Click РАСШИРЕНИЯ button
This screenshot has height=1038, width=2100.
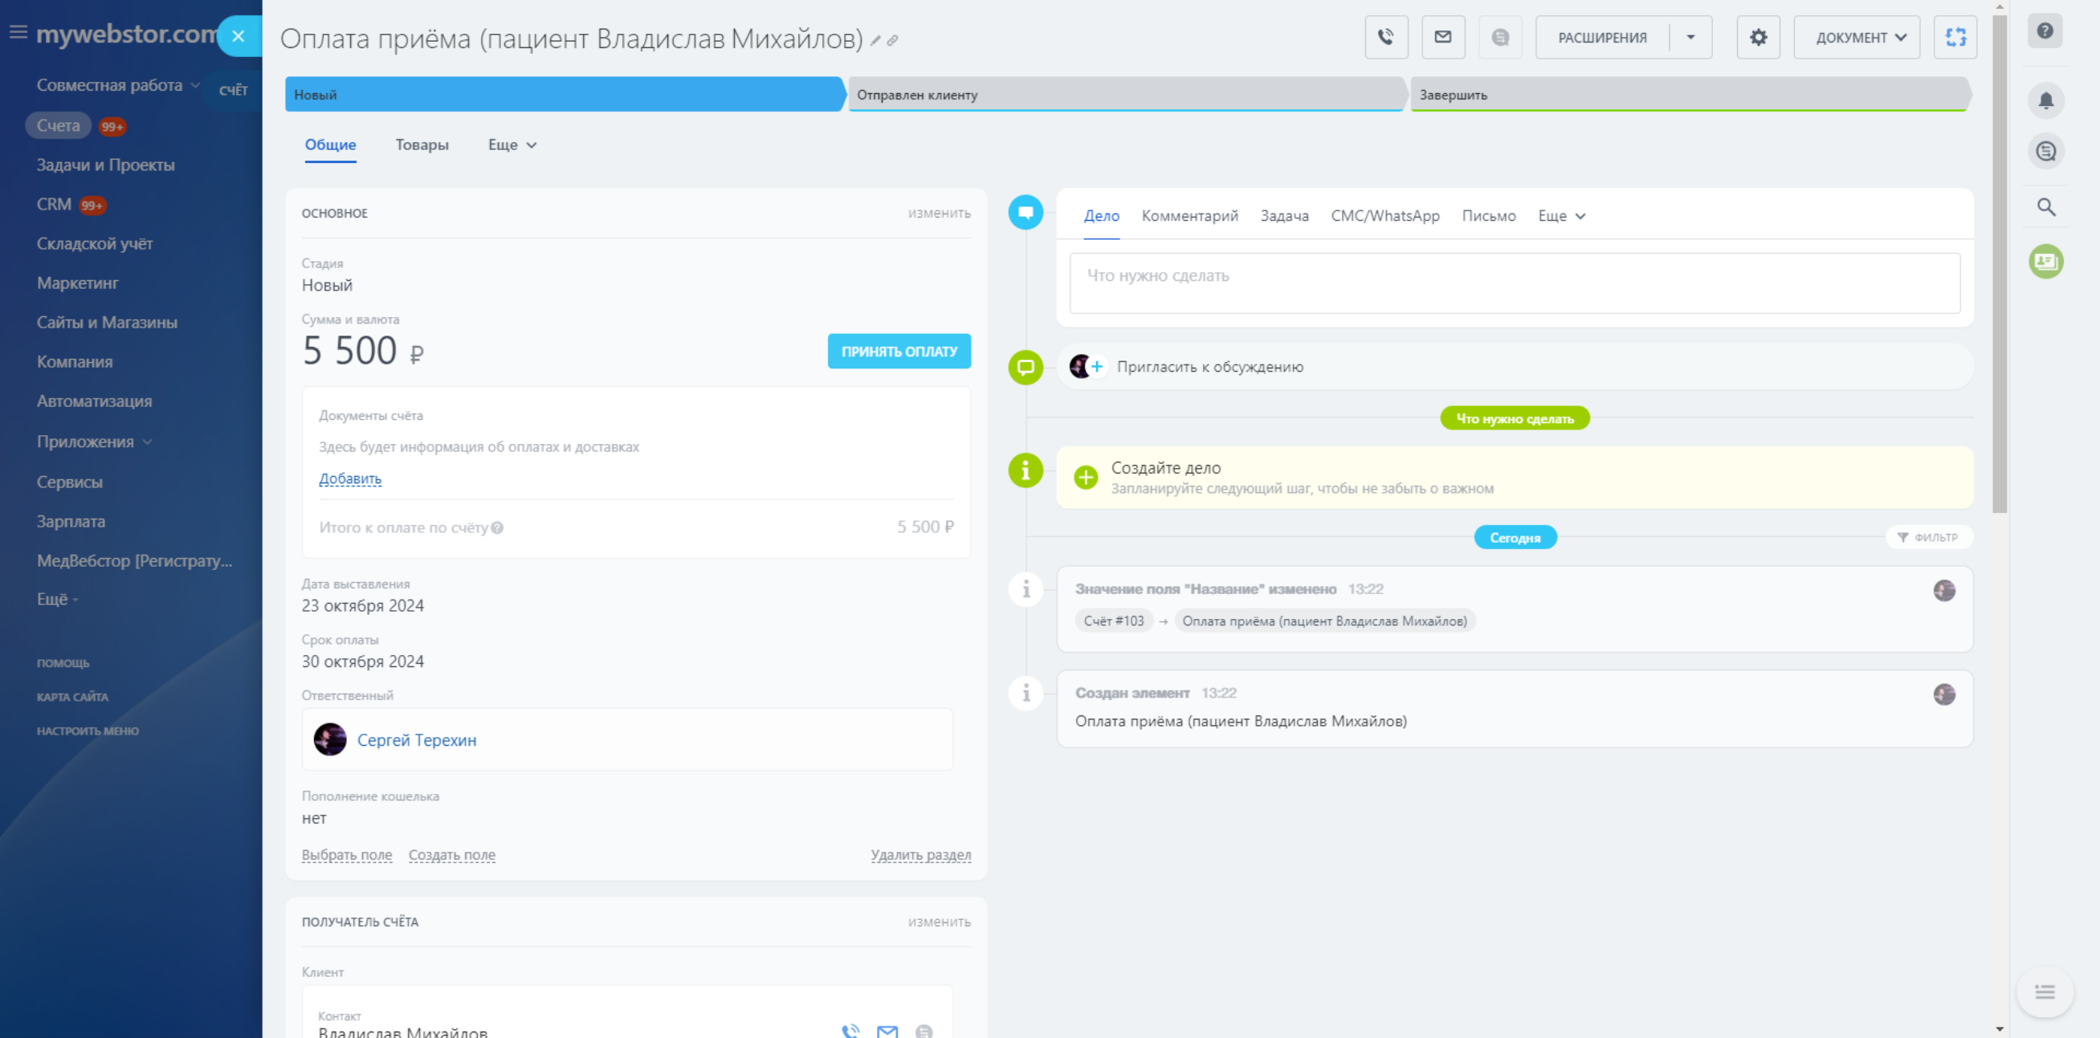(1602, 38)
